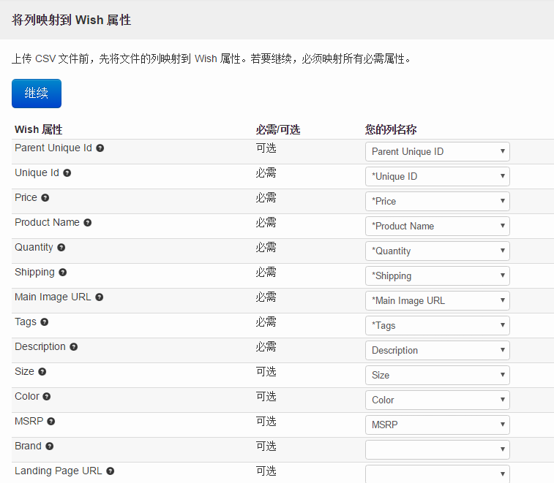Open the Parent Unique ID column dropdown
The width and height of the screenshot is (554, 483).
437,152
